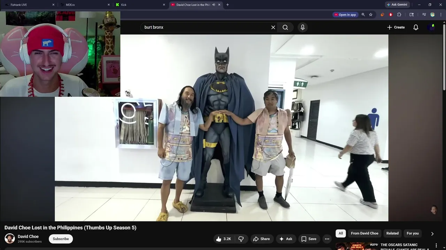Start voice search with the microphone icon

pos(302,27)
